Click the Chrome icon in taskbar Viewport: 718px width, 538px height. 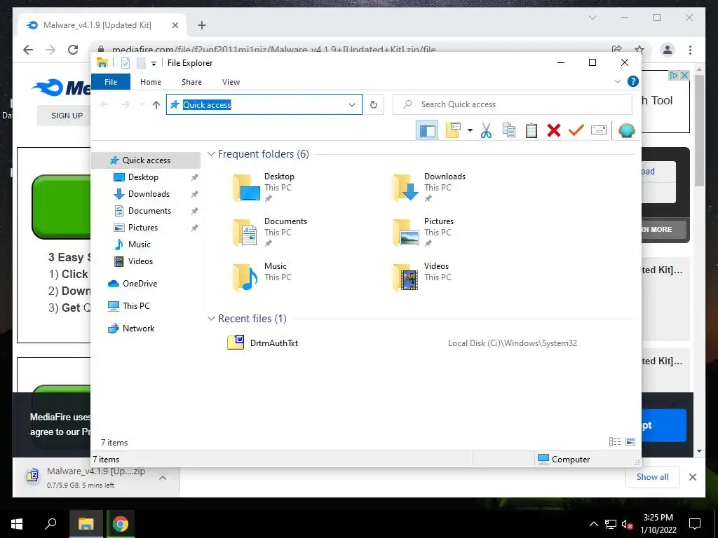click(121, 524)
